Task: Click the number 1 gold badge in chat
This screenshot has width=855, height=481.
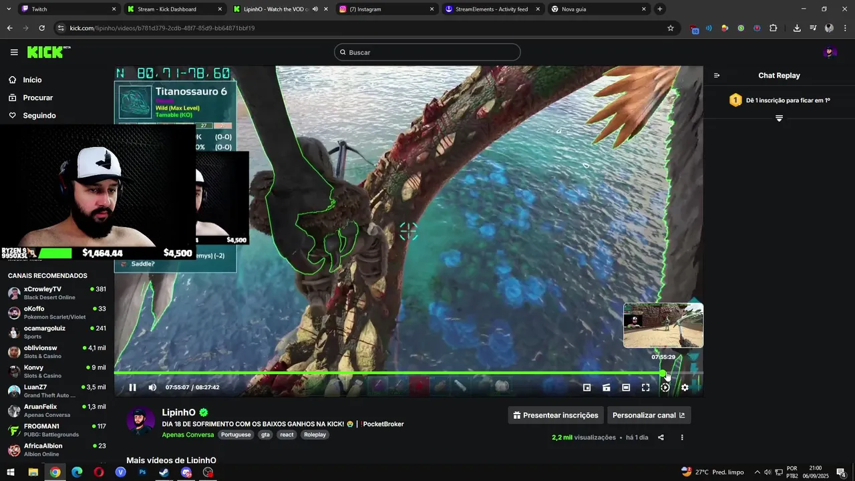Action: [735, 100]
